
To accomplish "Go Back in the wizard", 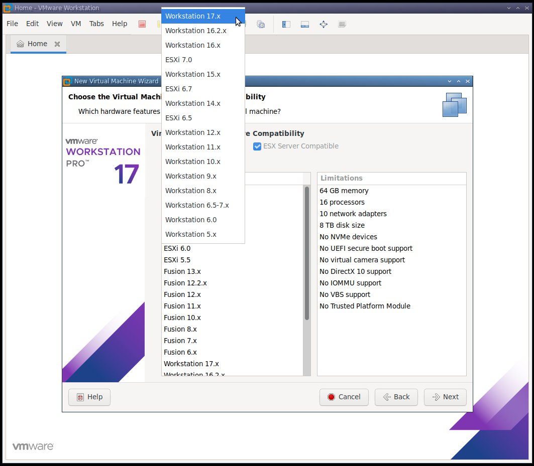I will [396, 397].
